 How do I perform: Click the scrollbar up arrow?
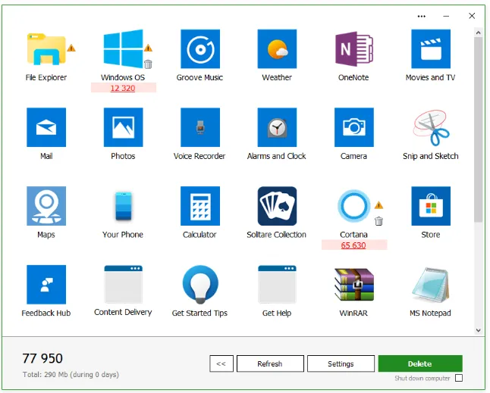pyautogui.click(x=478, y=33)
